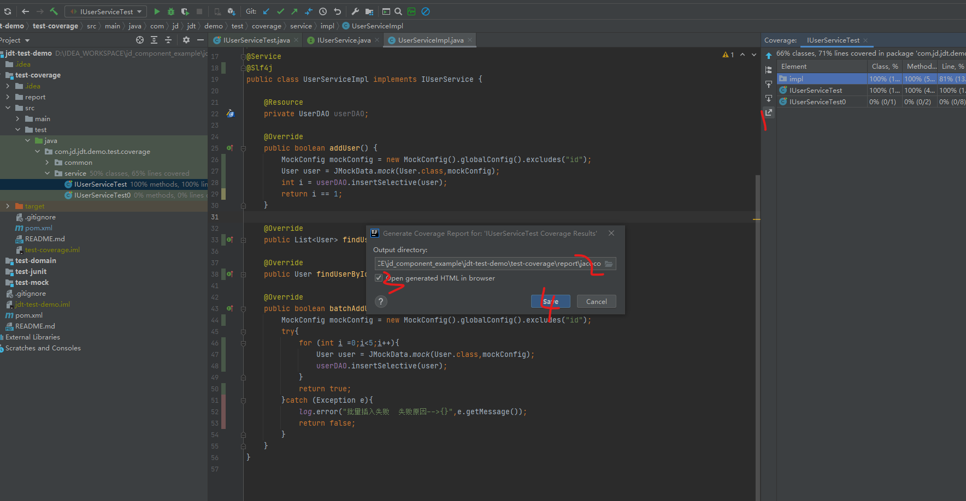Screen dimensions: 966x501
Task: Build the project with the green hammer icon
Action: tap(54, 11)
